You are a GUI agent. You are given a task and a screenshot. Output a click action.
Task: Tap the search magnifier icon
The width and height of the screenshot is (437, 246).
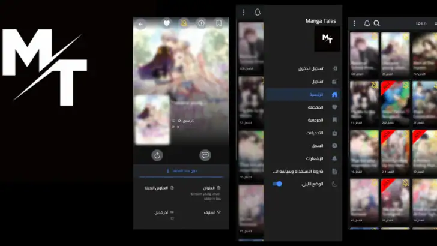point(377,23)
